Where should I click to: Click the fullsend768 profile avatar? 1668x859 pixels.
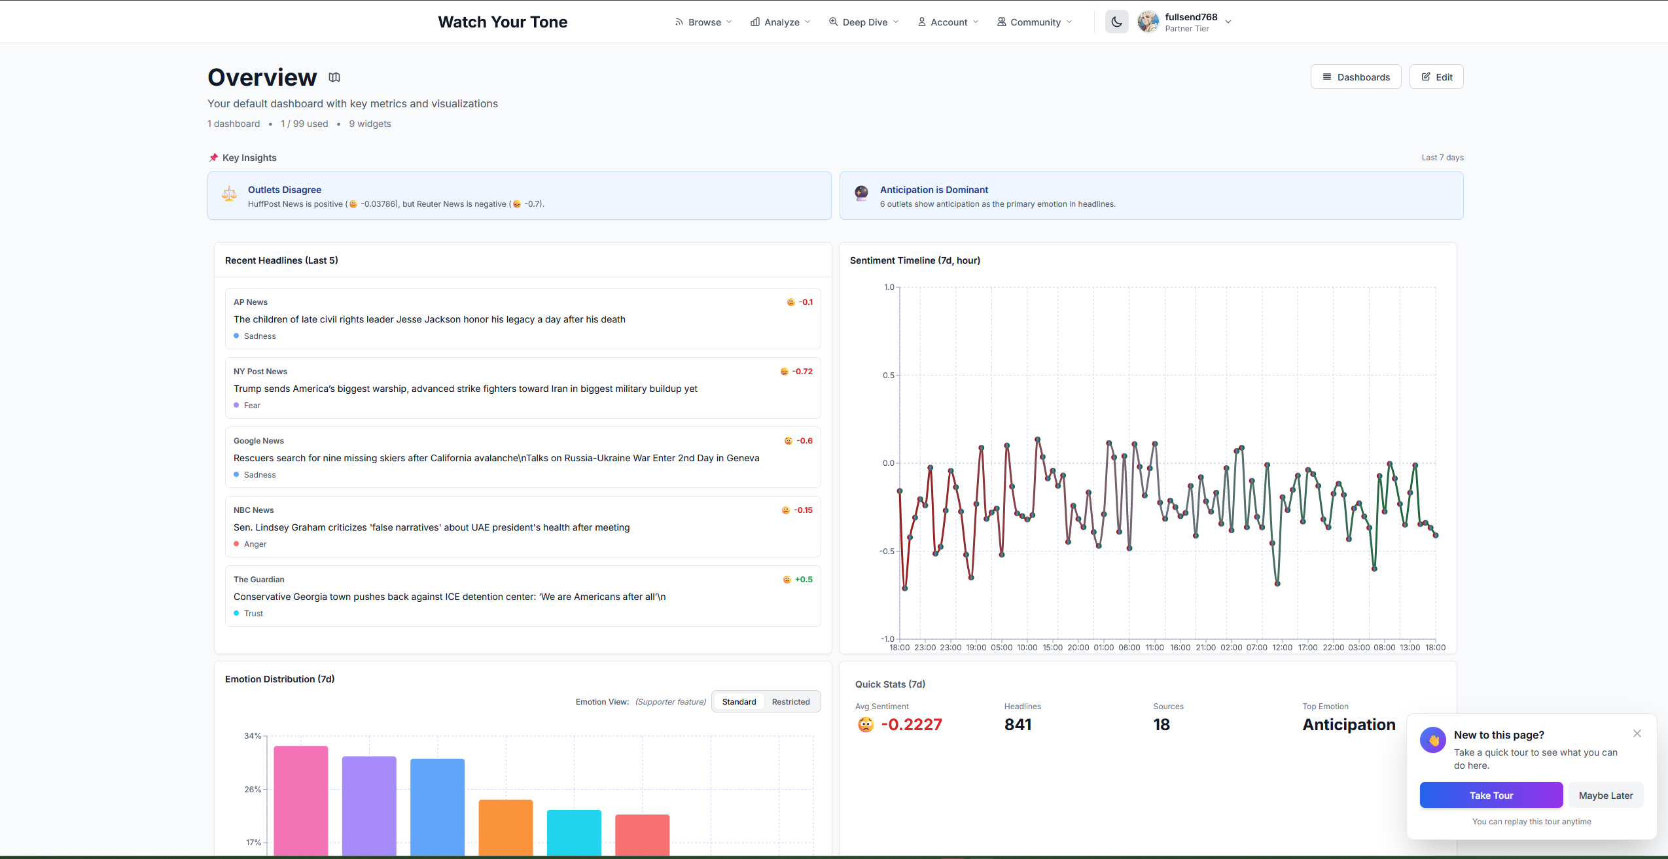click(1148, 22)
